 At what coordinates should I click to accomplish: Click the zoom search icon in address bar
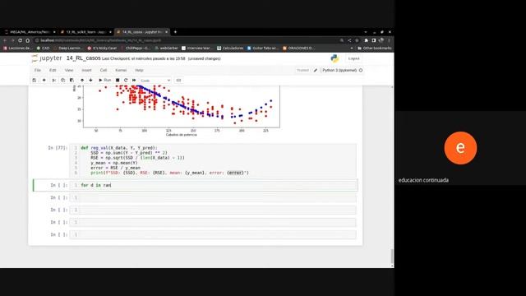[342, 40]
